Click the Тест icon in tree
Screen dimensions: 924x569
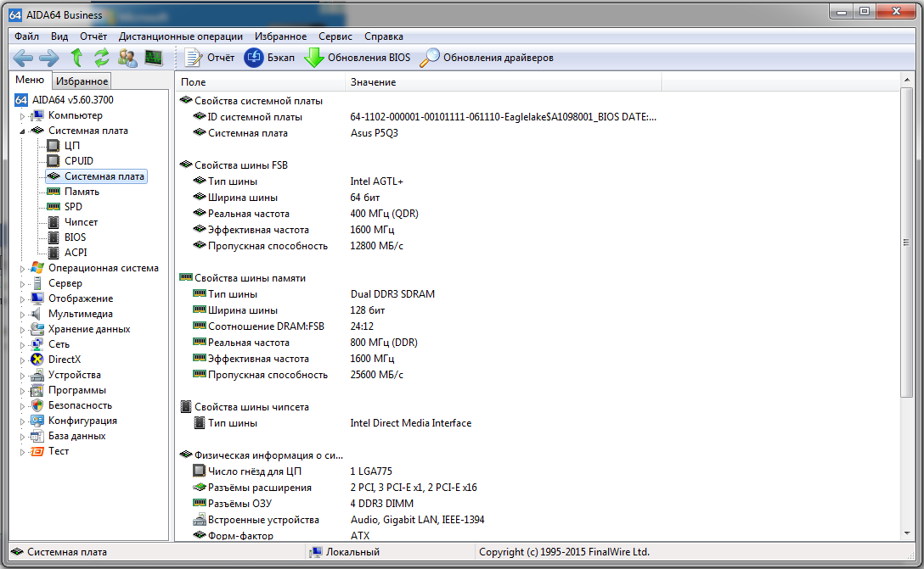37,451
